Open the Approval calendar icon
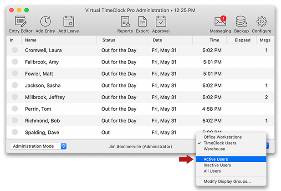The width and height of the screenshot is (281, 191). coord(161,21)
